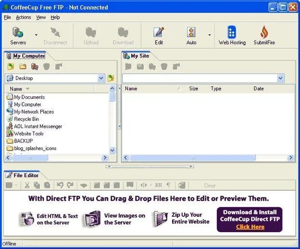Sort remote files by Date column
This screenshot has height=249, width=300.
[x=259, y=89]
